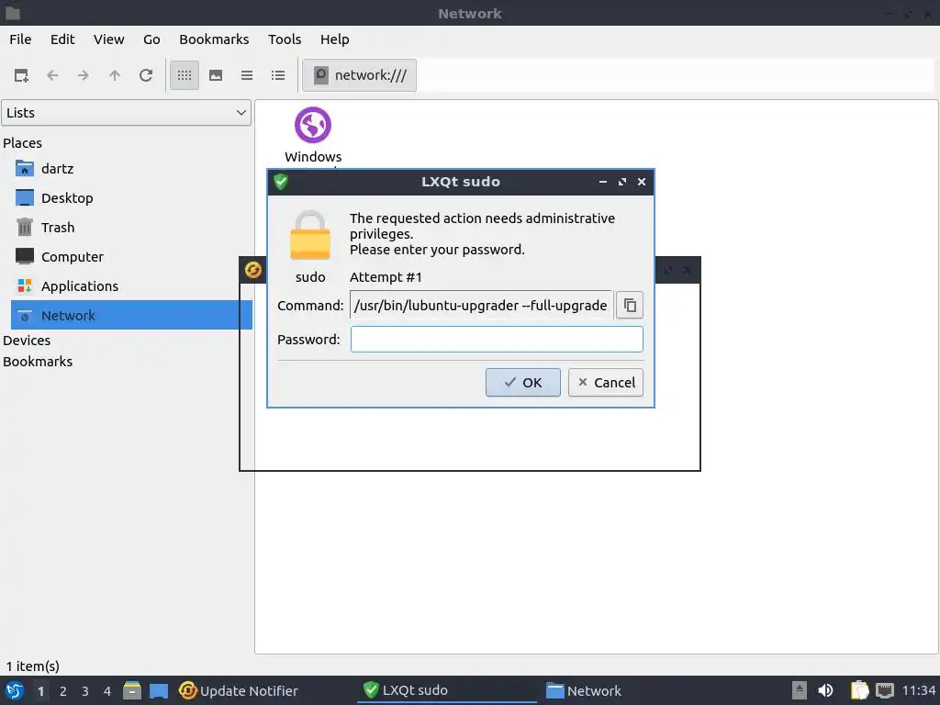Open the Lubuntu start menu
The image size is (940, 705).
coord(15,690)
